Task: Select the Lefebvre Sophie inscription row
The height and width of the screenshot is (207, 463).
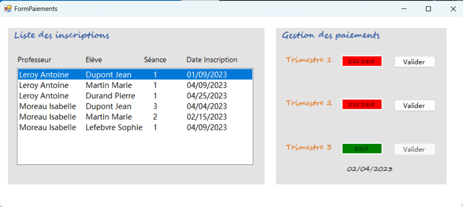Action: tap(135, 127)
